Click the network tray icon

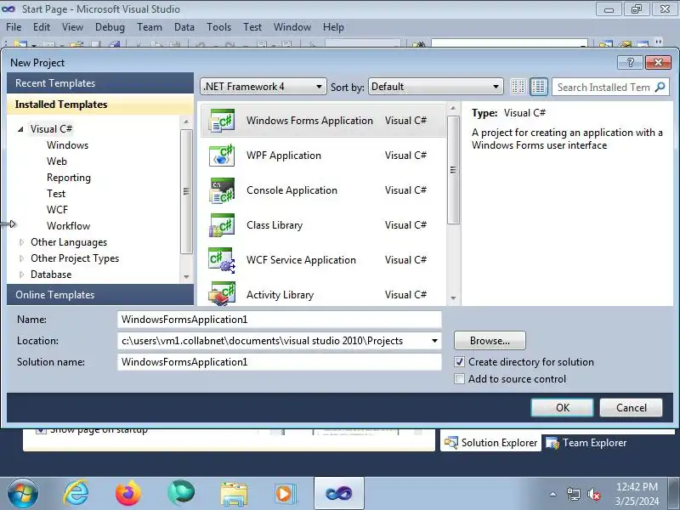(x=573, y=494)
